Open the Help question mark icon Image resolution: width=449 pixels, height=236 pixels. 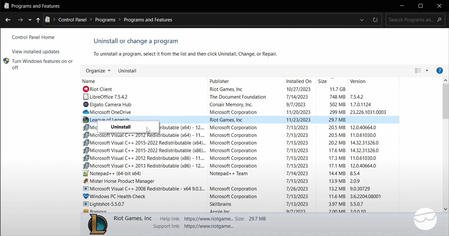click(x=439, y=71)
